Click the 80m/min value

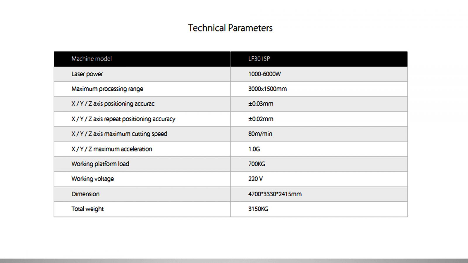coord(260,134)
